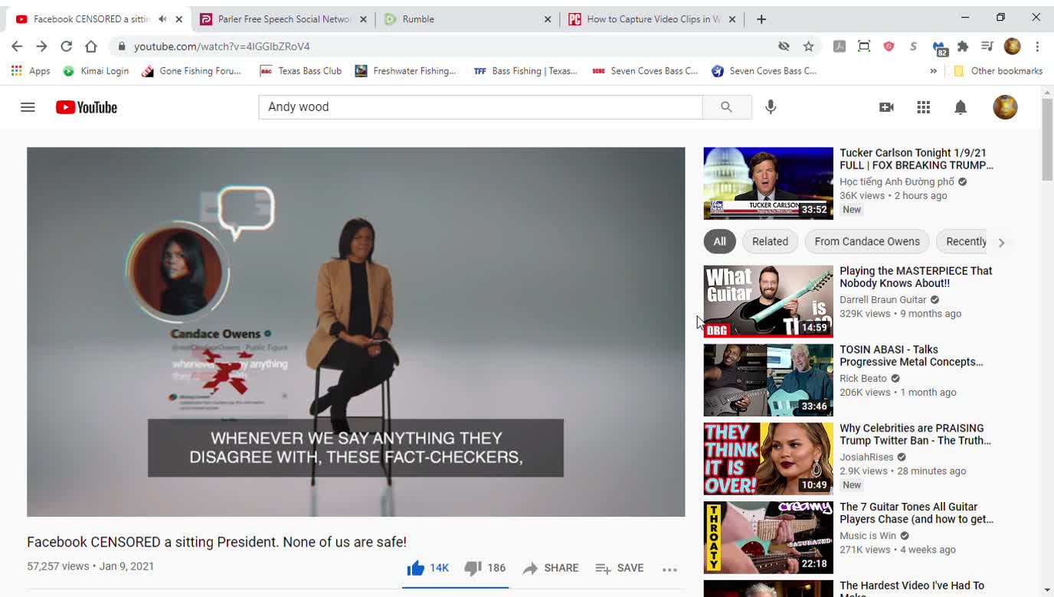
Task: Open the Chrome profile avatar
Action: click(1012, 47)
